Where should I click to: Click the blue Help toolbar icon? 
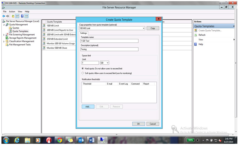pos(22,16)
